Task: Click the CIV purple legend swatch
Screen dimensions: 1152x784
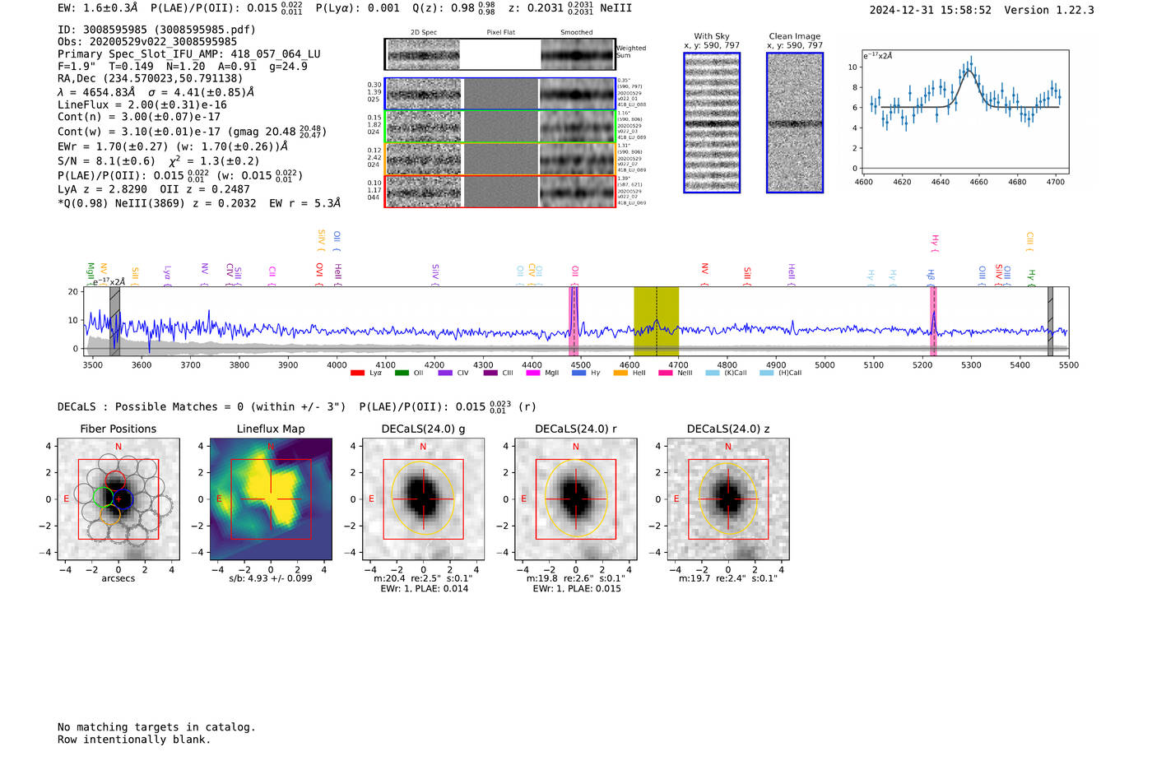Action: coord(445,373)
